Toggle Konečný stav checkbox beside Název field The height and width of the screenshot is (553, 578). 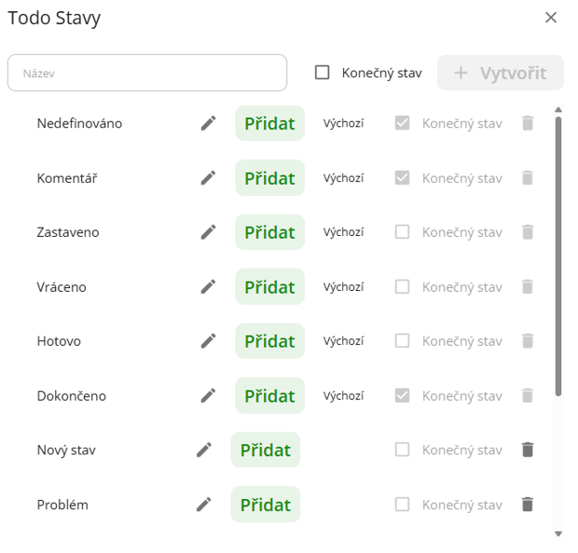pyautogui.click(x=323, y=73)
